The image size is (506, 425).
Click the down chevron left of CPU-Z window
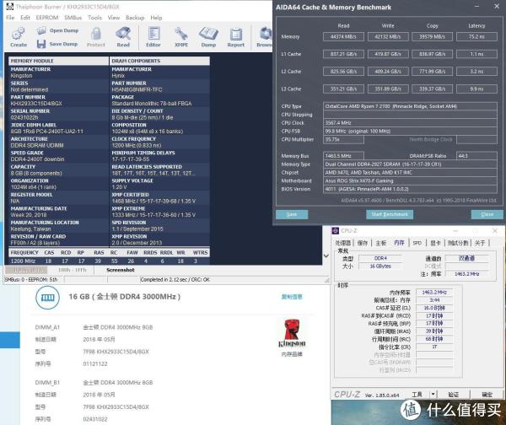pos(326,256)
